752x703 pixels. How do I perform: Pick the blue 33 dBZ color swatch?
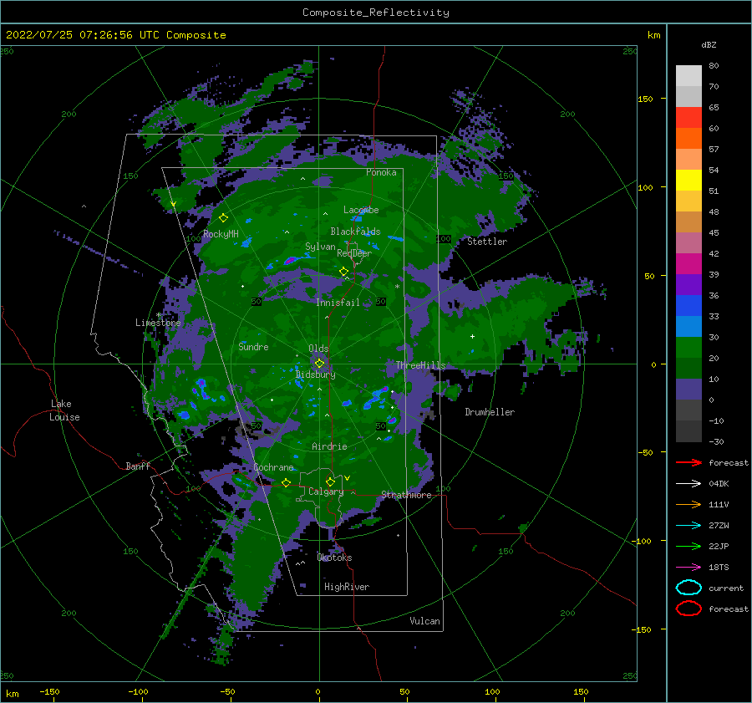click(688, 305)
